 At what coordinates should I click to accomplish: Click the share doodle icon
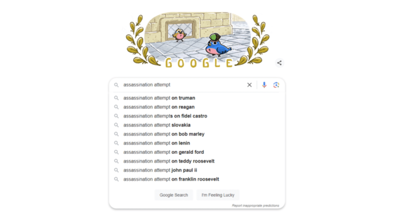click(x=279, y=63)
